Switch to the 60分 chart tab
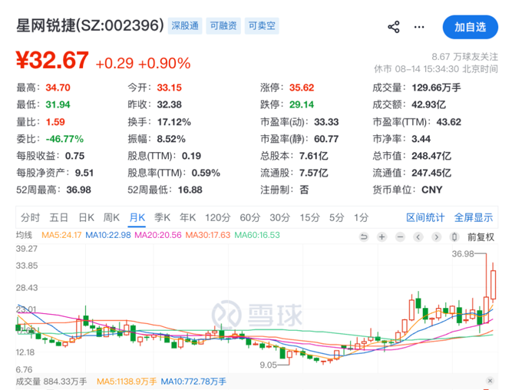This screenshot has width=512, height=390. click(x=250, y=217)
